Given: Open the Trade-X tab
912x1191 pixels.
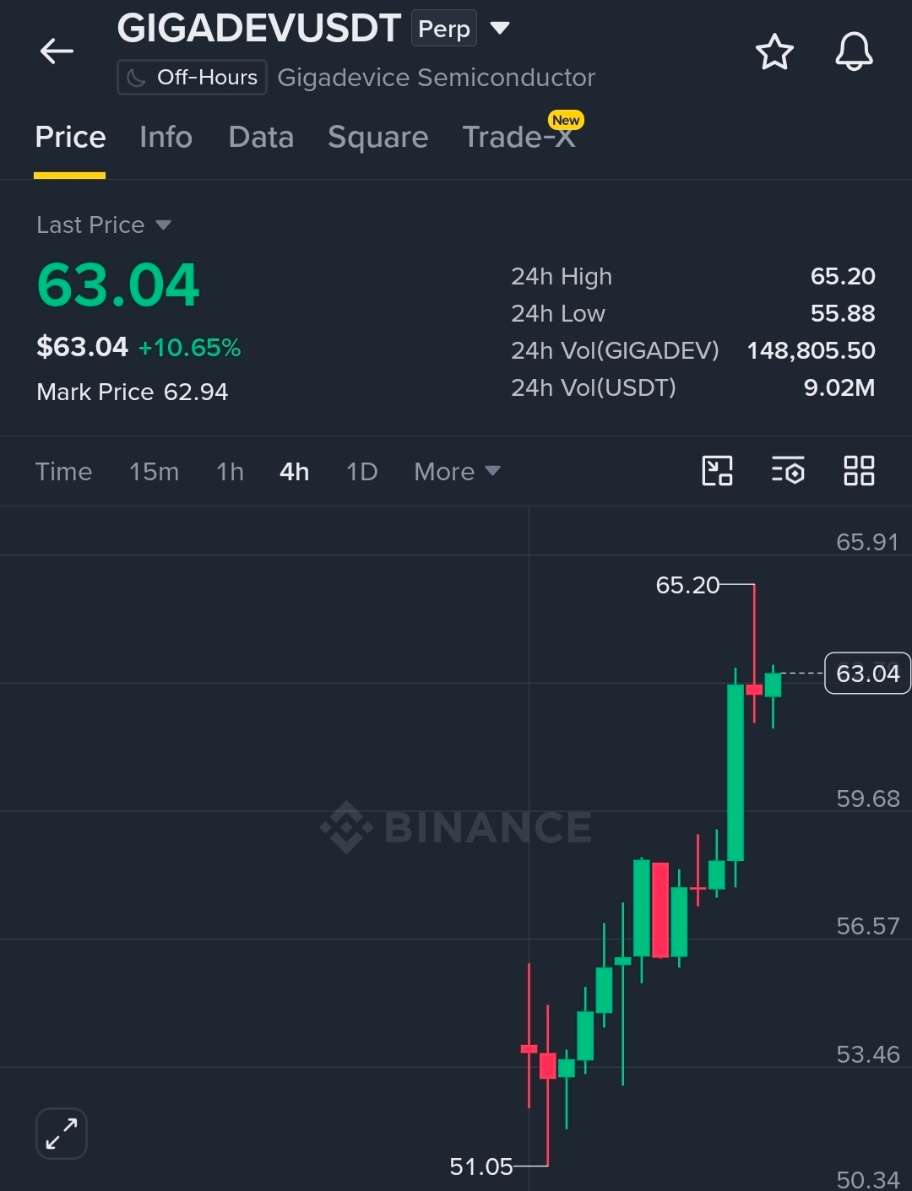Looking at the screenshot, I should click(518, 137).
